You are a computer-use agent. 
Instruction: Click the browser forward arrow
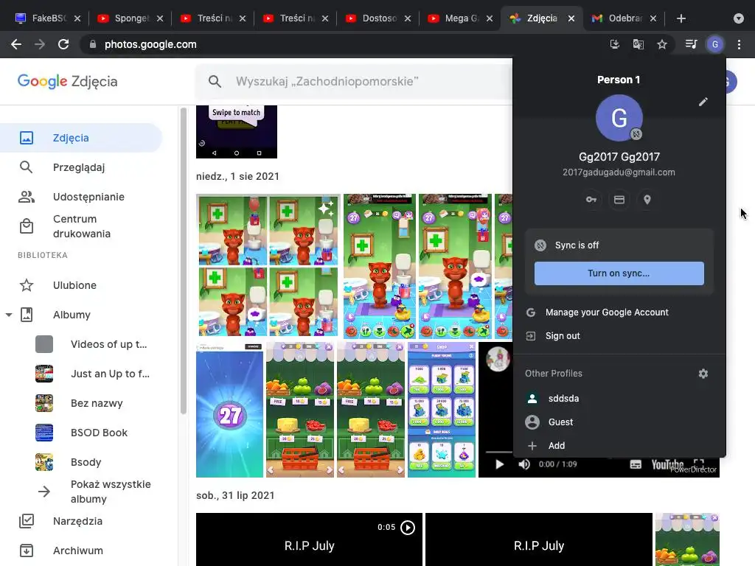pos(40,44)
